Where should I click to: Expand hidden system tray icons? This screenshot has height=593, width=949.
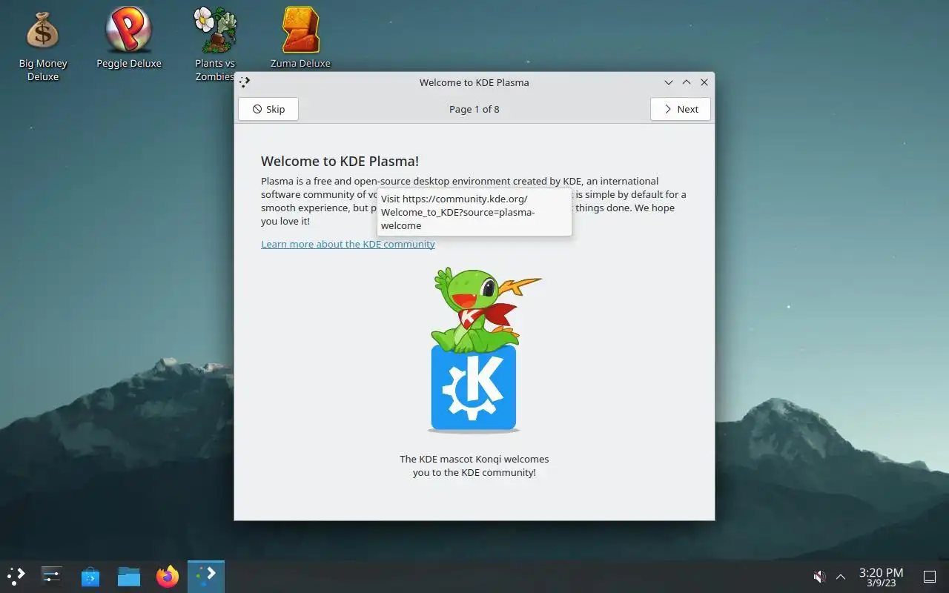tap(841, 577)
